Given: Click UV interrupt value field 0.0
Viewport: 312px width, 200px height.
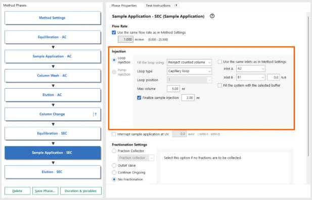Looking at the screenshot, I should (180, 134).
